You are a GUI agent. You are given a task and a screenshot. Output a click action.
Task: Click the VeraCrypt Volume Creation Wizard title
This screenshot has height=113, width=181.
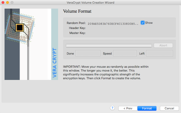pos(90,3)
